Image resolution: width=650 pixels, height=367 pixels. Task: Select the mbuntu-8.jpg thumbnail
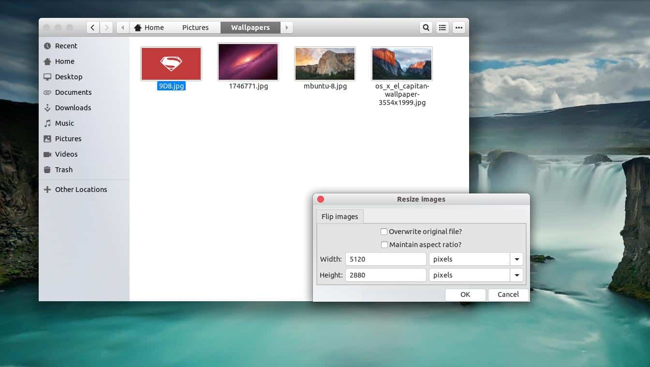point(325,63)
